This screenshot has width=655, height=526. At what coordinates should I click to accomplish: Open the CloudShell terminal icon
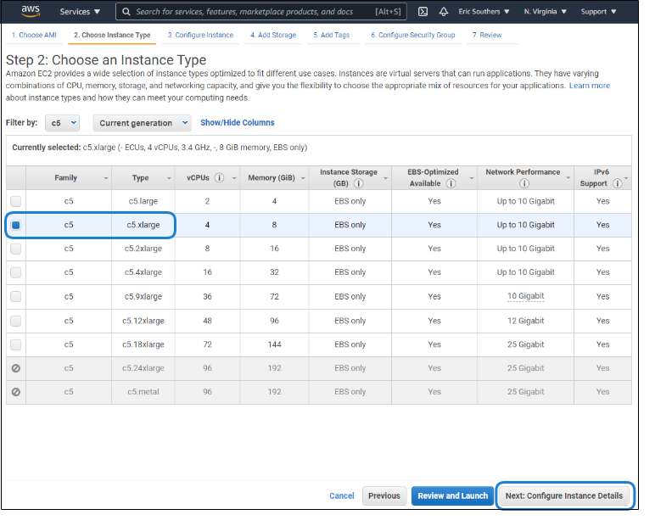[x=423, y=12]
